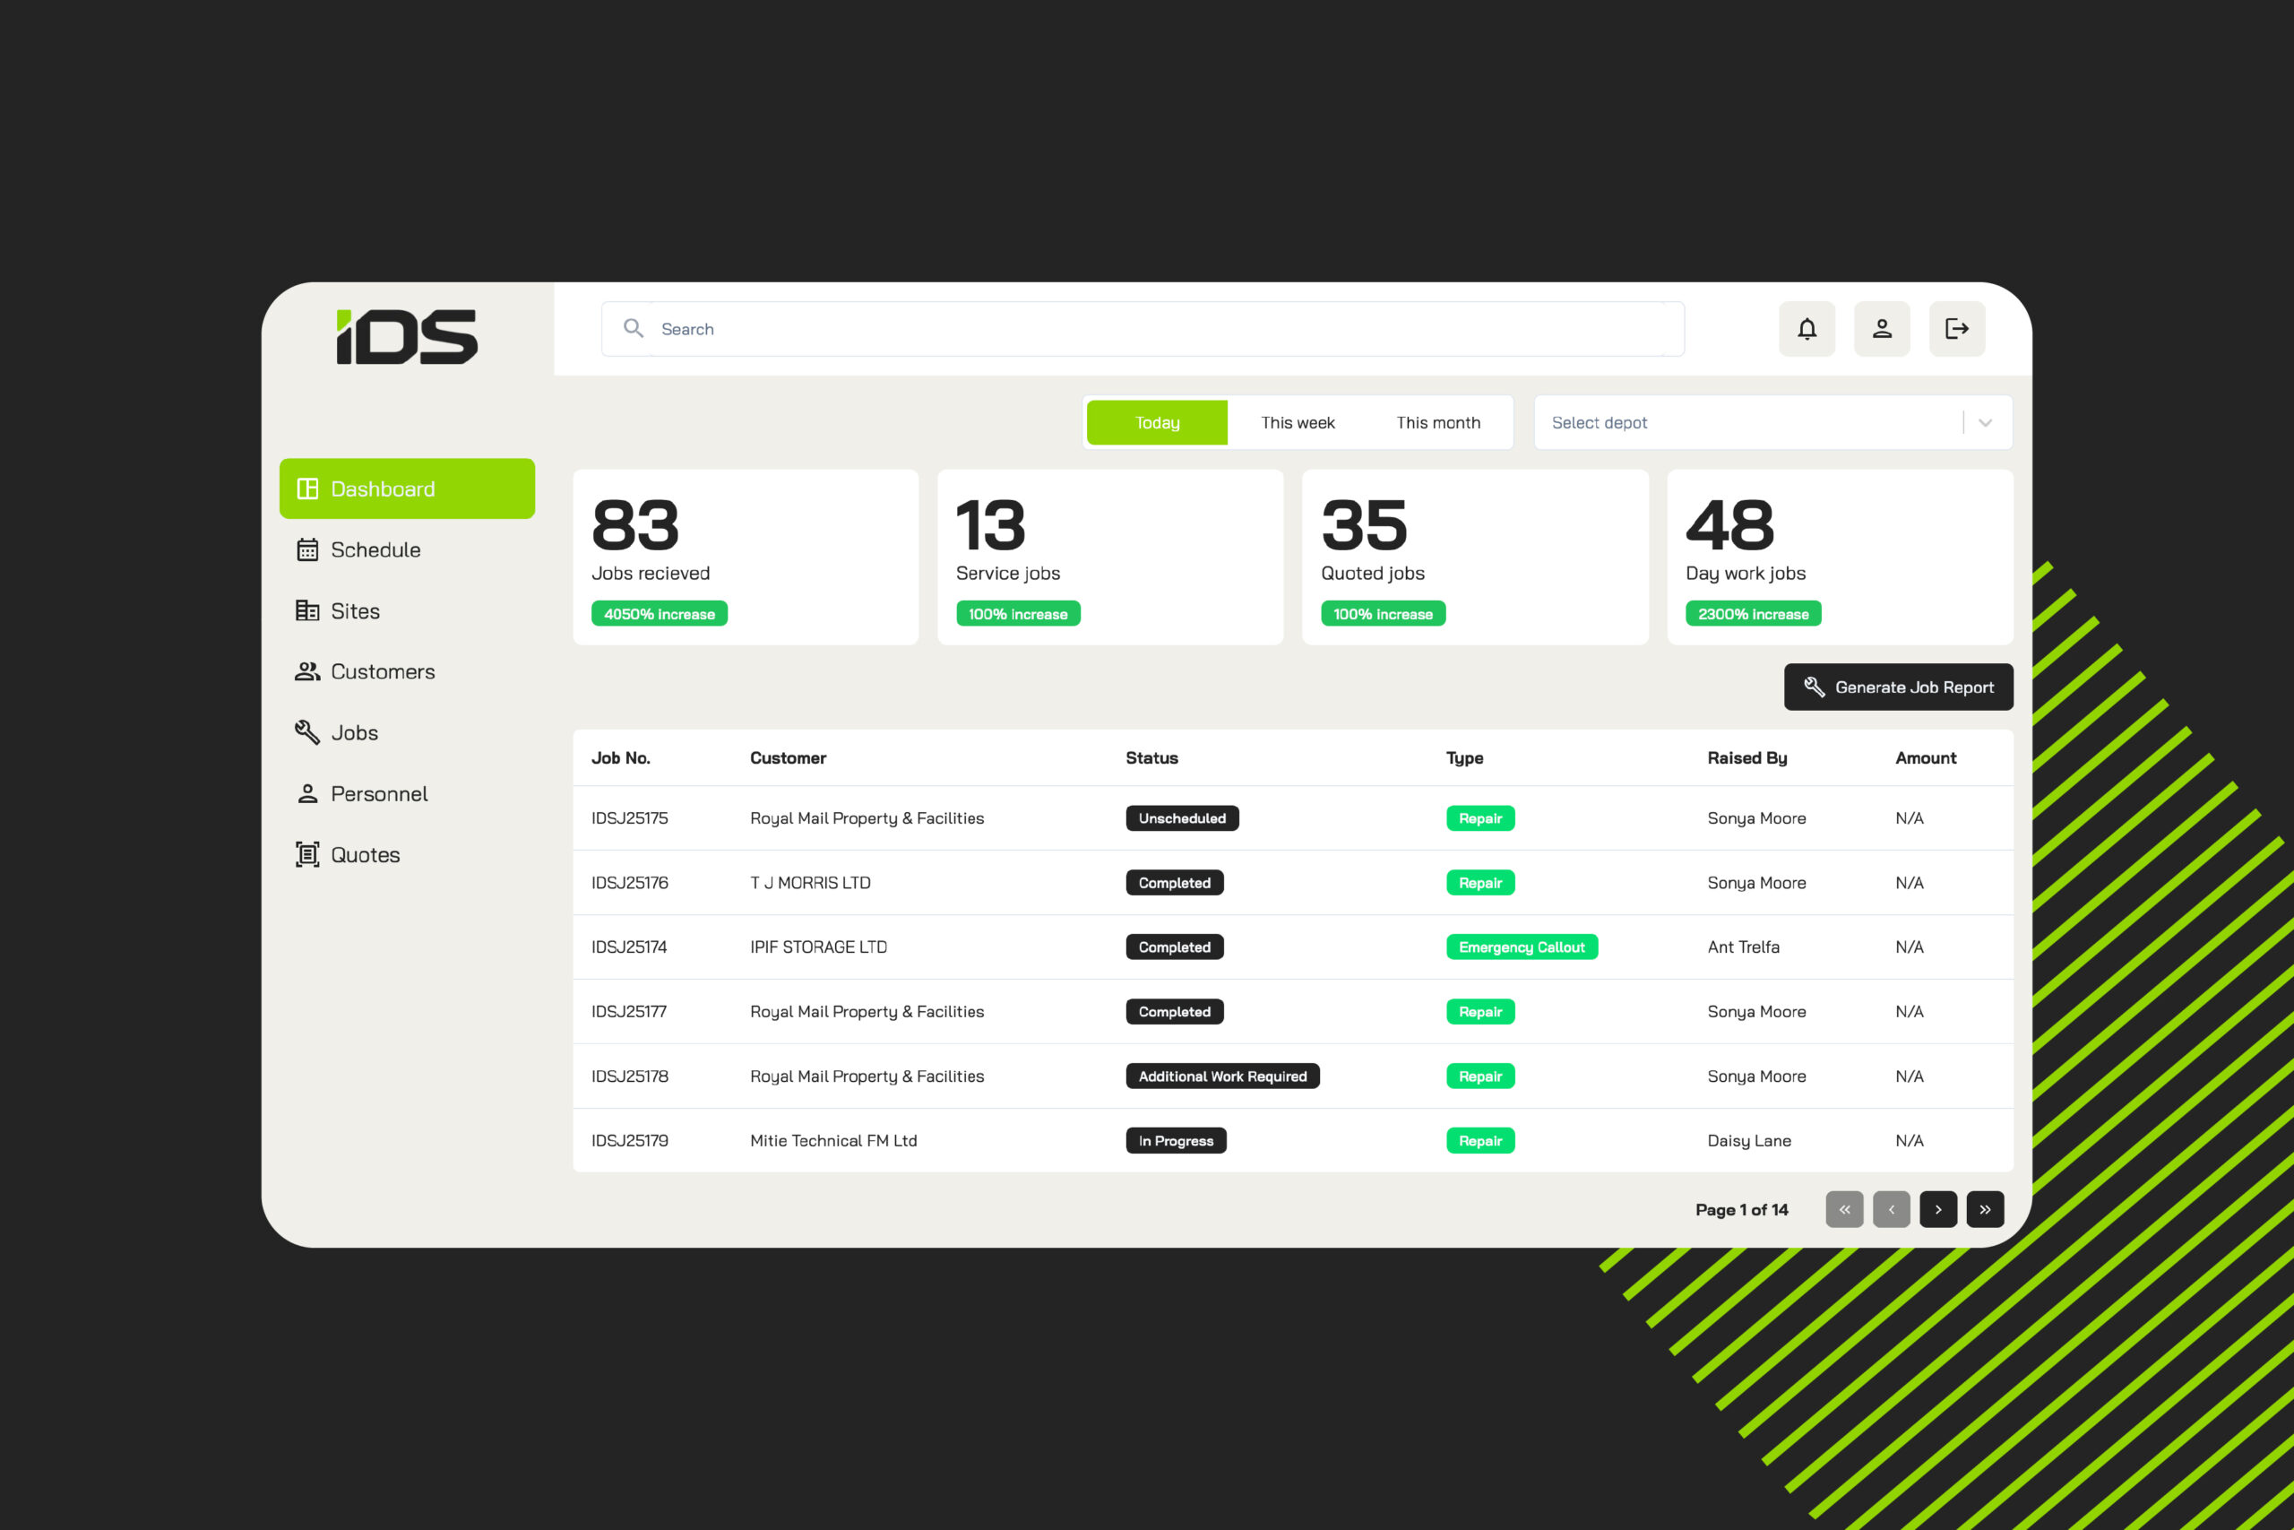Screen dimensions: 2294x1530
Task: Open Quotes menu item
Action: [x=365, y=855]
